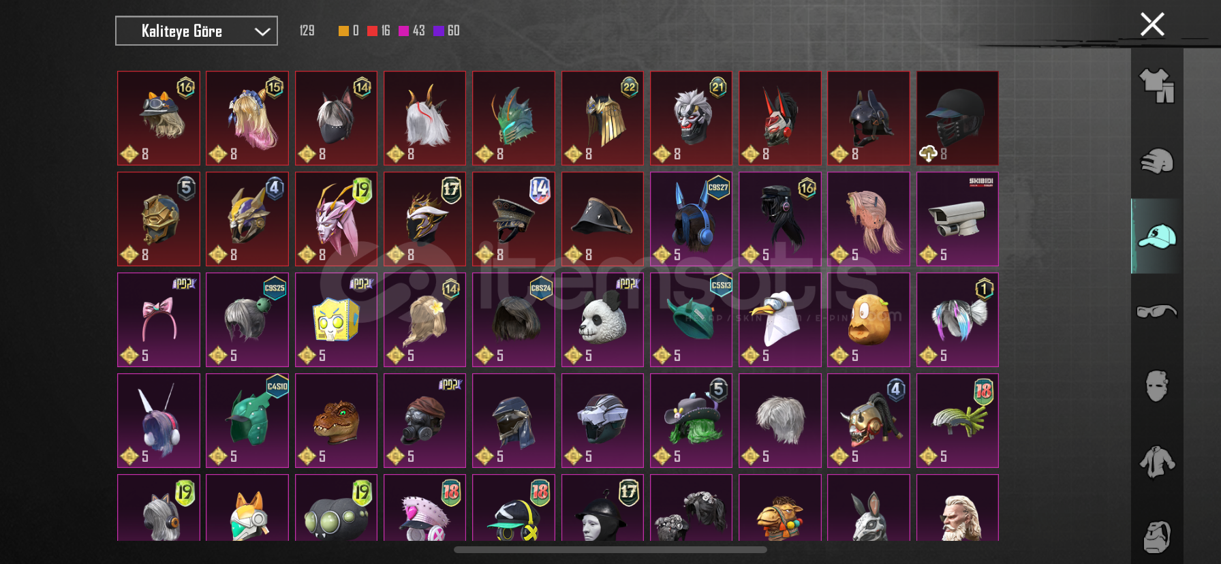Close the inventory with the X icon

(1152, 25)
